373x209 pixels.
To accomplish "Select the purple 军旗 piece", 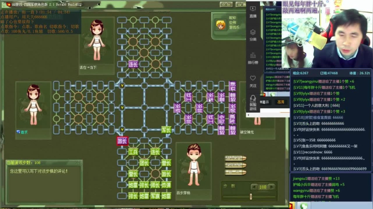I will click(233, 119).
